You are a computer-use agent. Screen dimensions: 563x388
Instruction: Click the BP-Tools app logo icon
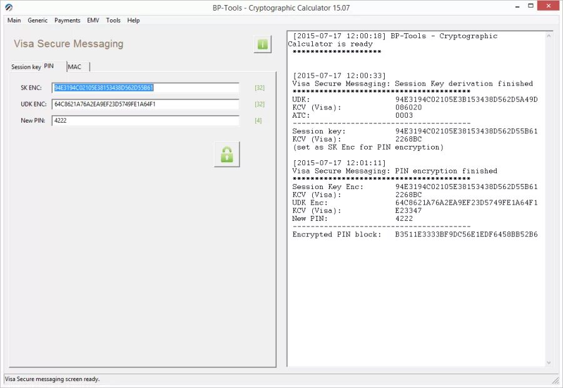(x=9, y=7)
